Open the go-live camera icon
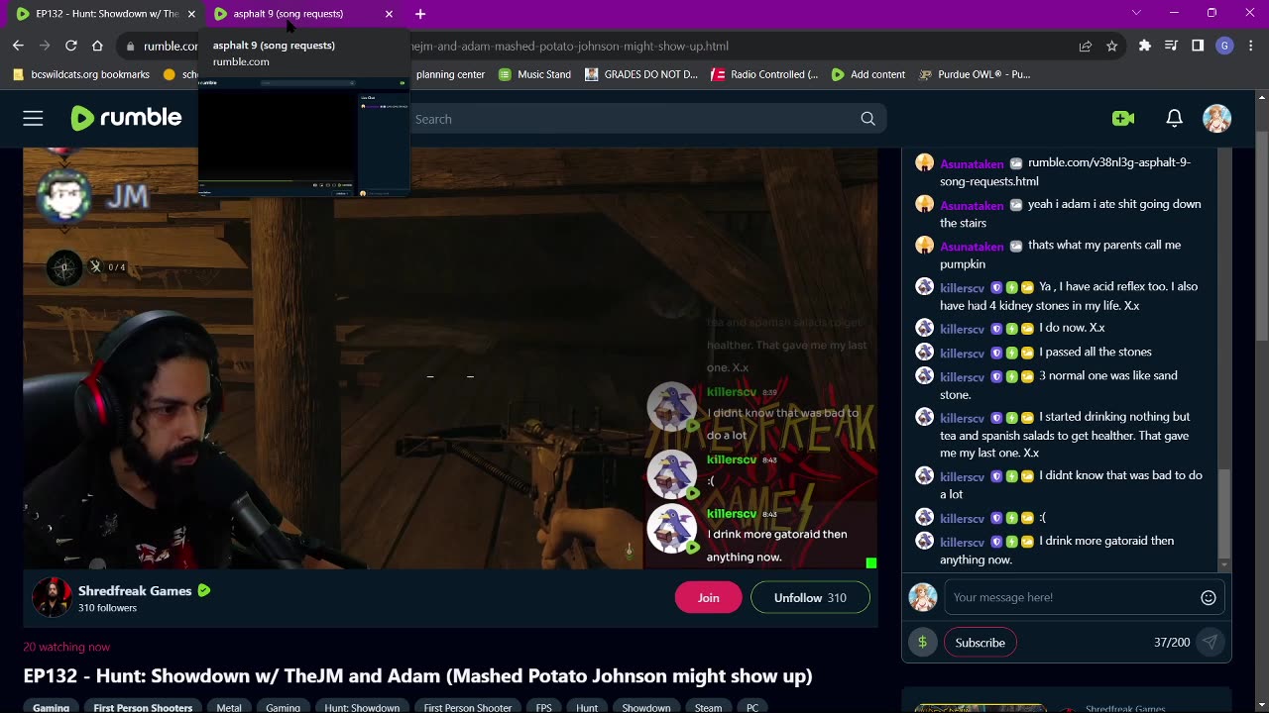The image size is (1269, 713). (x=1123, y=119)
